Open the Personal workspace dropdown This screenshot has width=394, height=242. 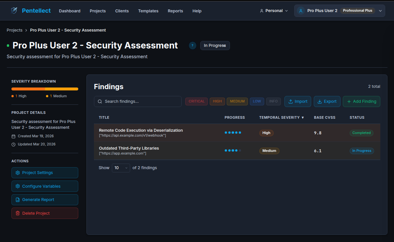click(274, 11)
